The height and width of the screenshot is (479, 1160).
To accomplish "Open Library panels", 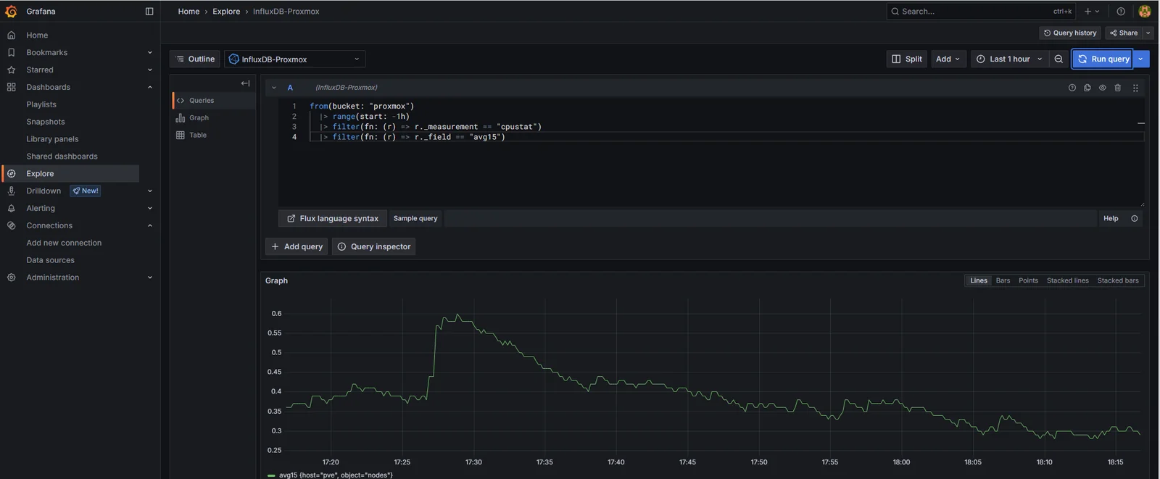I will [x=52, y=139].
